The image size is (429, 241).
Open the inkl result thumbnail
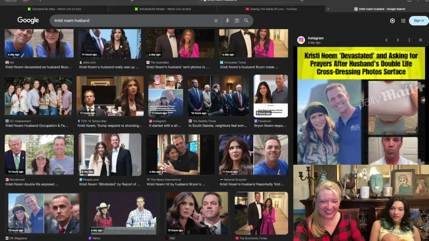pyautogui.click(x=39, y=43)
